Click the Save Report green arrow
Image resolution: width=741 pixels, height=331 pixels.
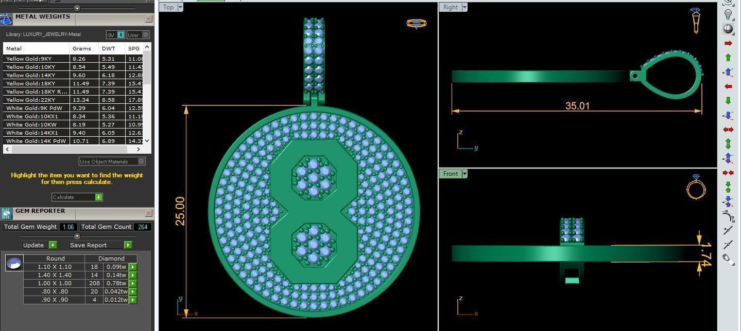click(128, 245)
